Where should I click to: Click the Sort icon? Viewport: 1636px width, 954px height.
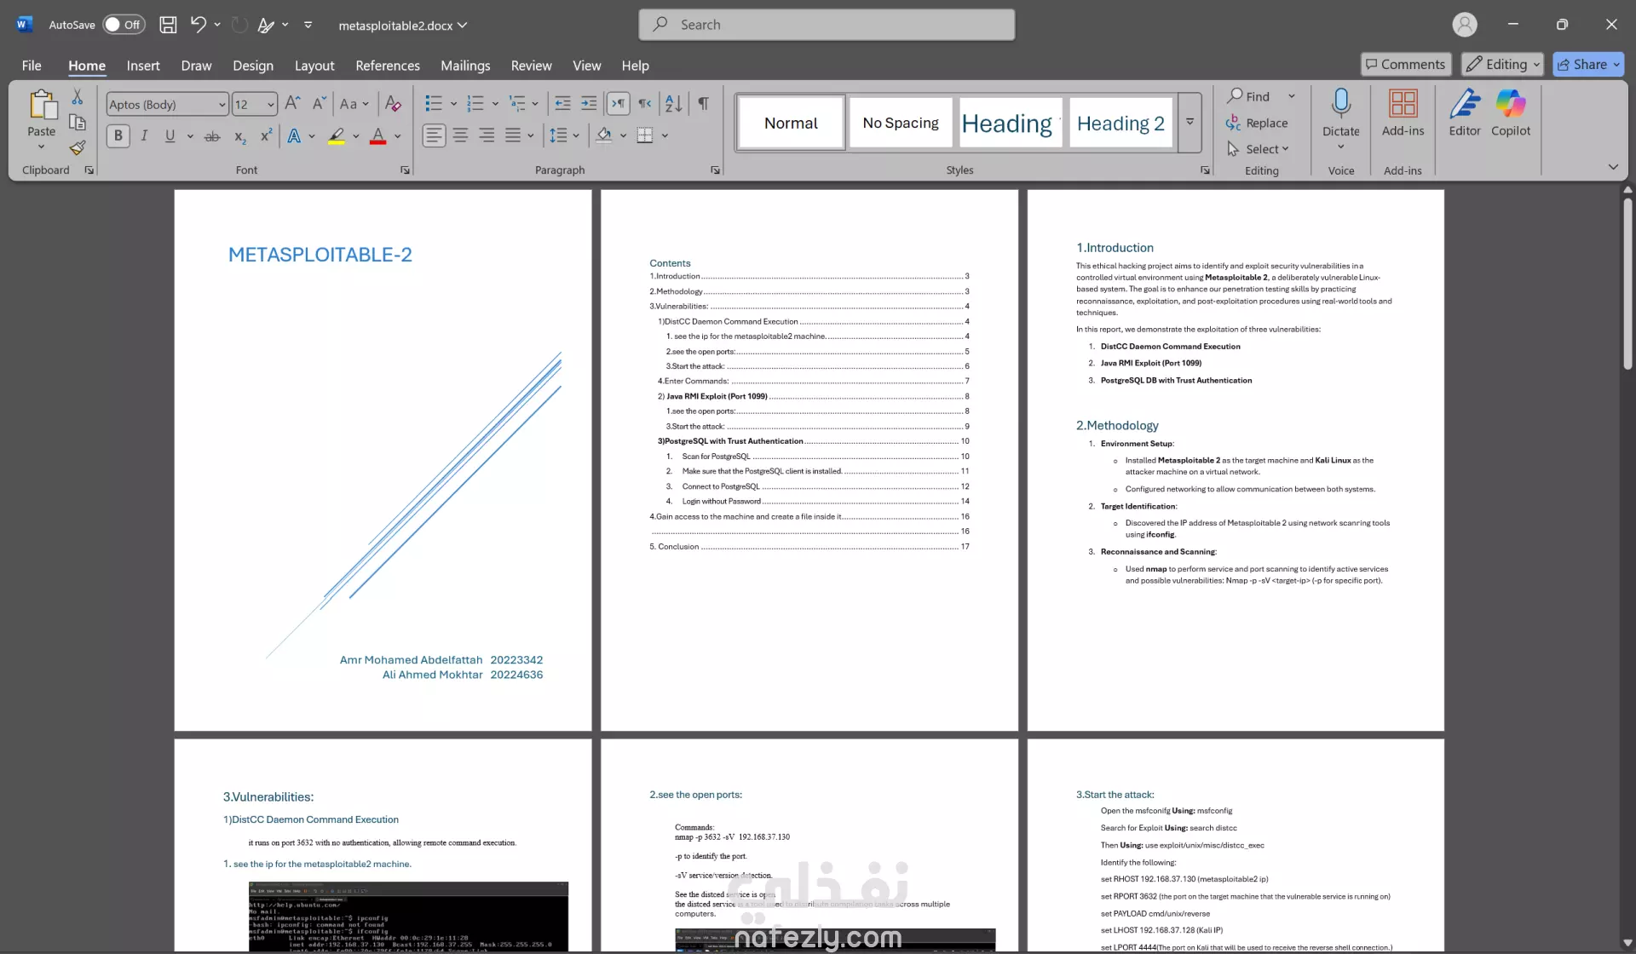pyautogui.click(x=673, y=104)
